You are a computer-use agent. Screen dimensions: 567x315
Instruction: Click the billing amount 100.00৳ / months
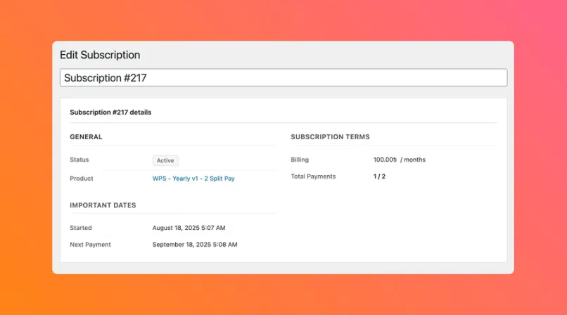[x=399, y=160]
